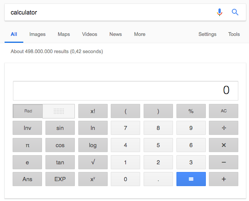Switch angle mode to Deg option

(58, 111)
